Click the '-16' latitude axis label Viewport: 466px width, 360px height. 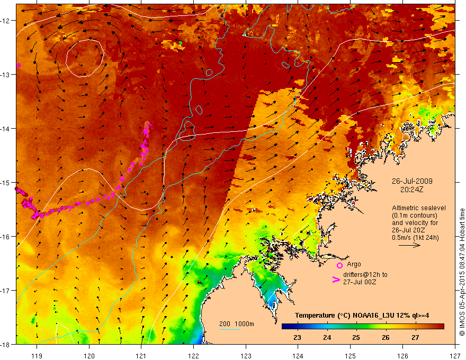pyautogui.click(x=6, y=237)
